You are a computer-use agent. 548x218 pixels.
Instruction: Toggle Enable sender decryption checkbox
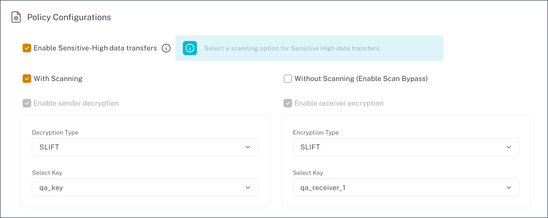[x=27, y=103]
